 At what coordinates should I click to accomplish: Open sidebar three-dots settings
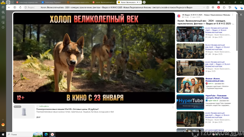coord(3,130)
